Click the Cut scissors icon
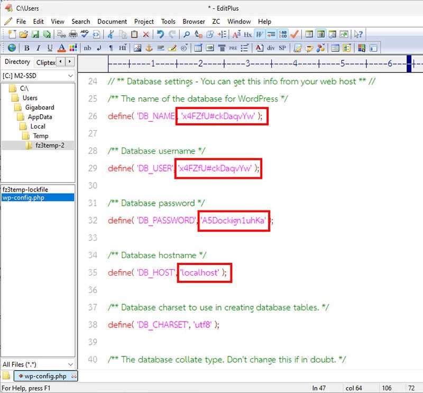This screenshot has width=423, height=393. coord(111,34)
